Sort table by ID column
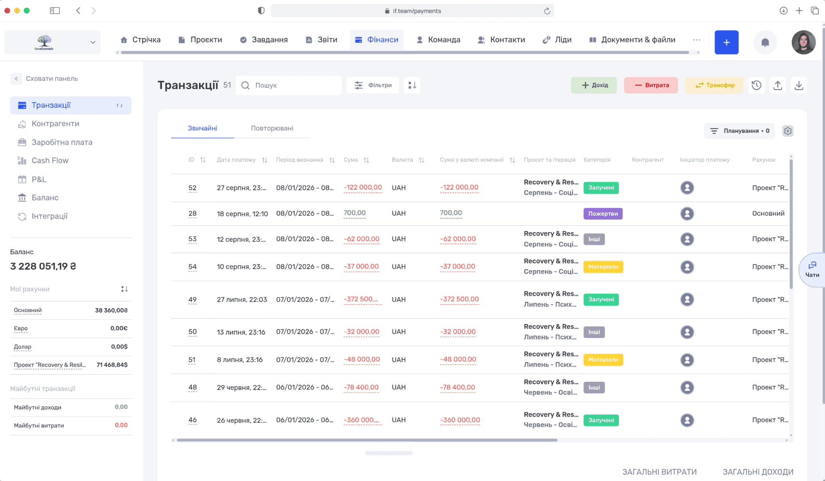This screenshot has width=825, height=481. pos(203,160)
